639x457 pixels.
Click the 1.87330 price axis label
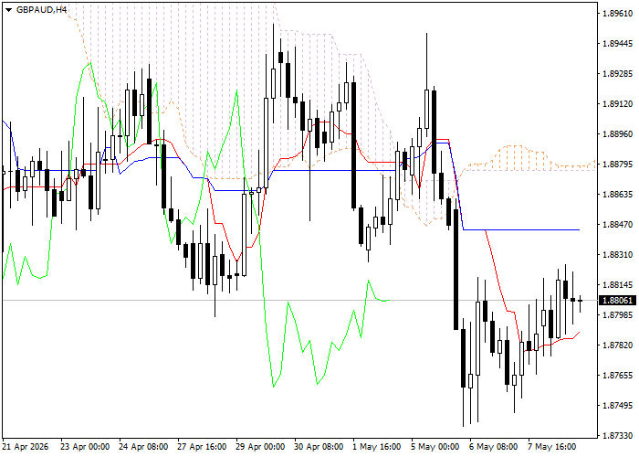(618, 436)
